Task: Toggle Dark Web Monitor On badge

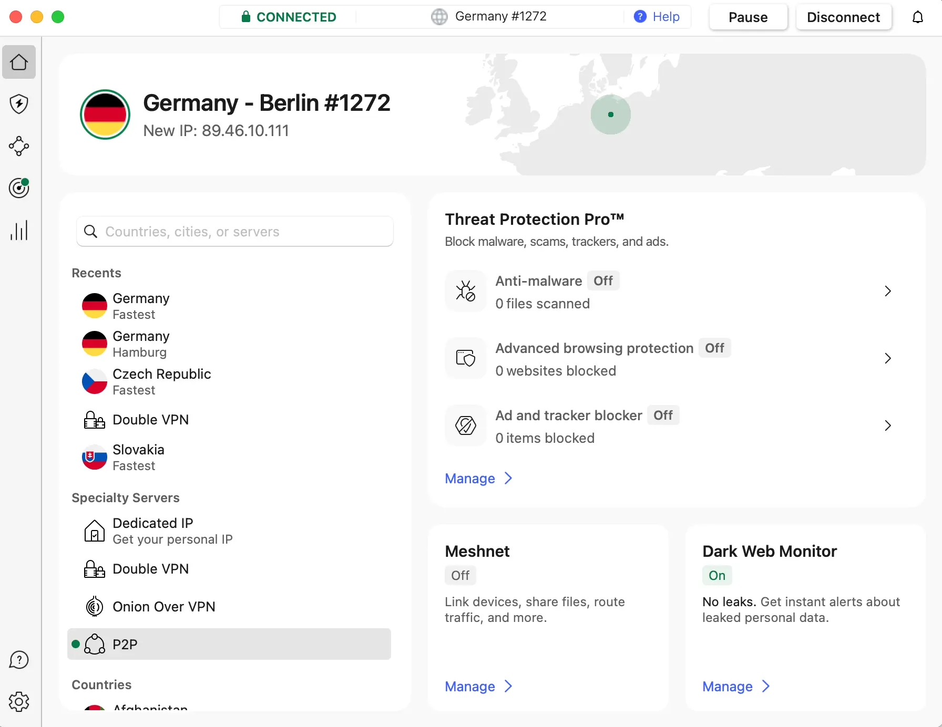Action: (717, 576)
